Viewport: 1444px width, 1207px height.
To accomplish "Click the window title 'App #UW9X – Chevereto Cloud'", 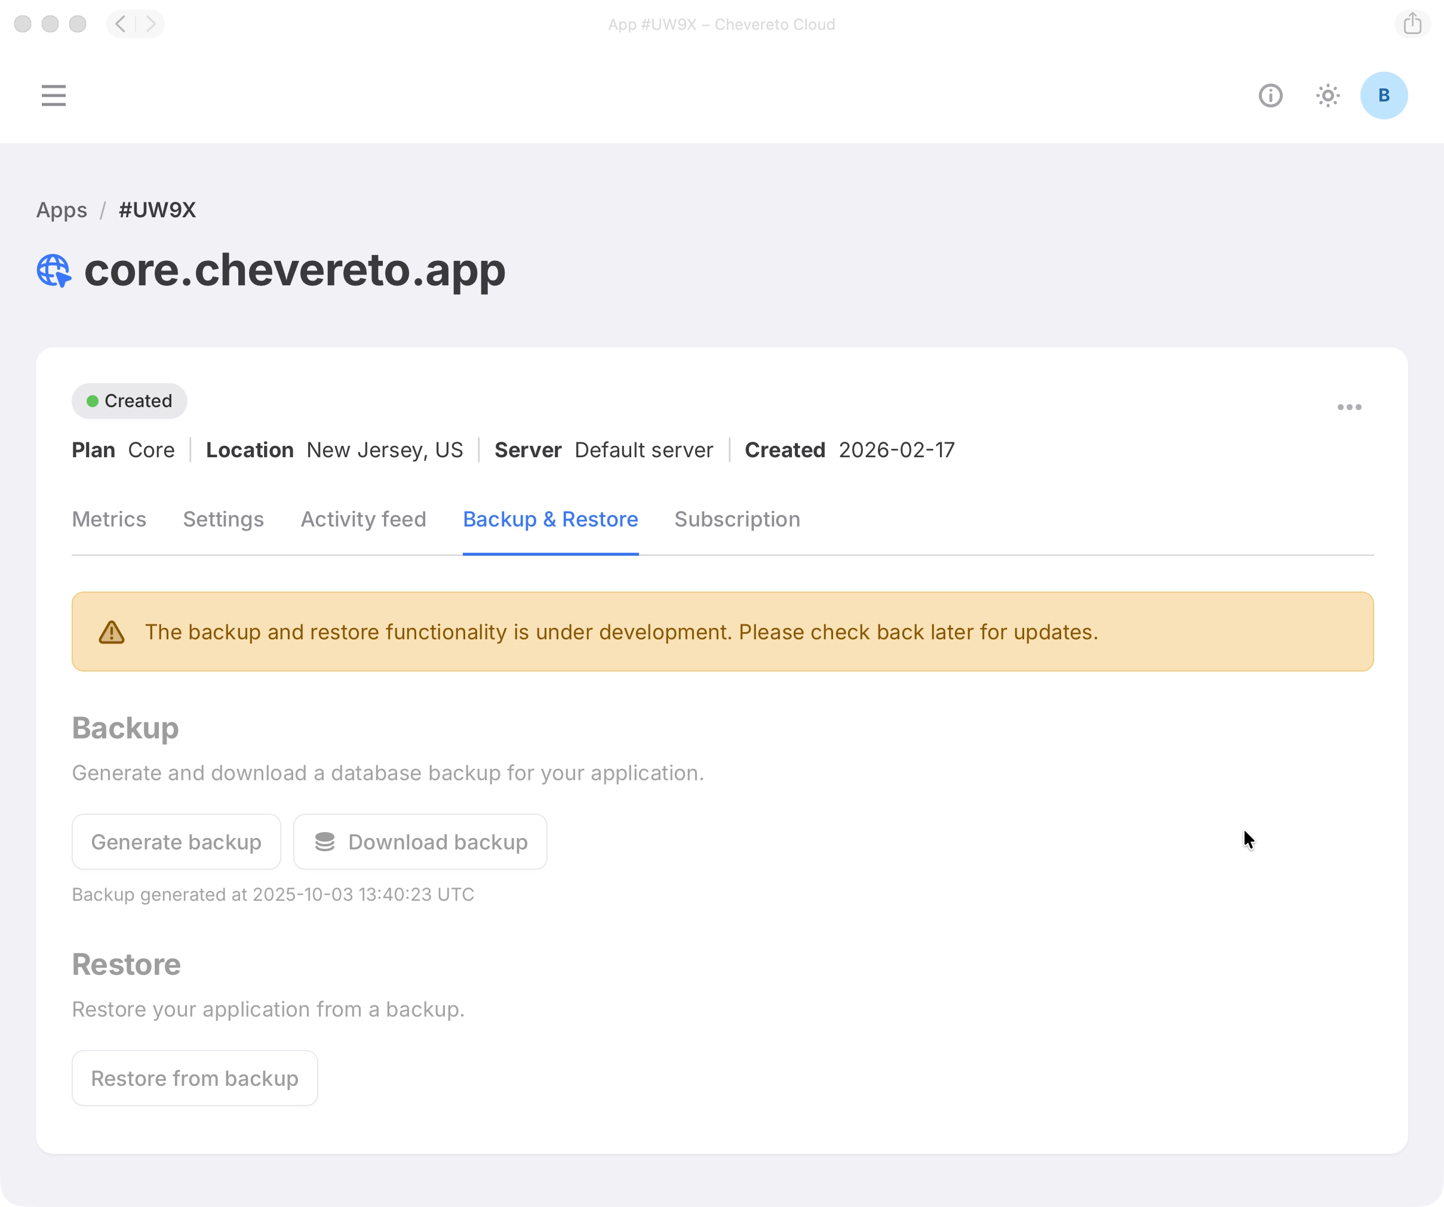I will [x=722, y=24].
